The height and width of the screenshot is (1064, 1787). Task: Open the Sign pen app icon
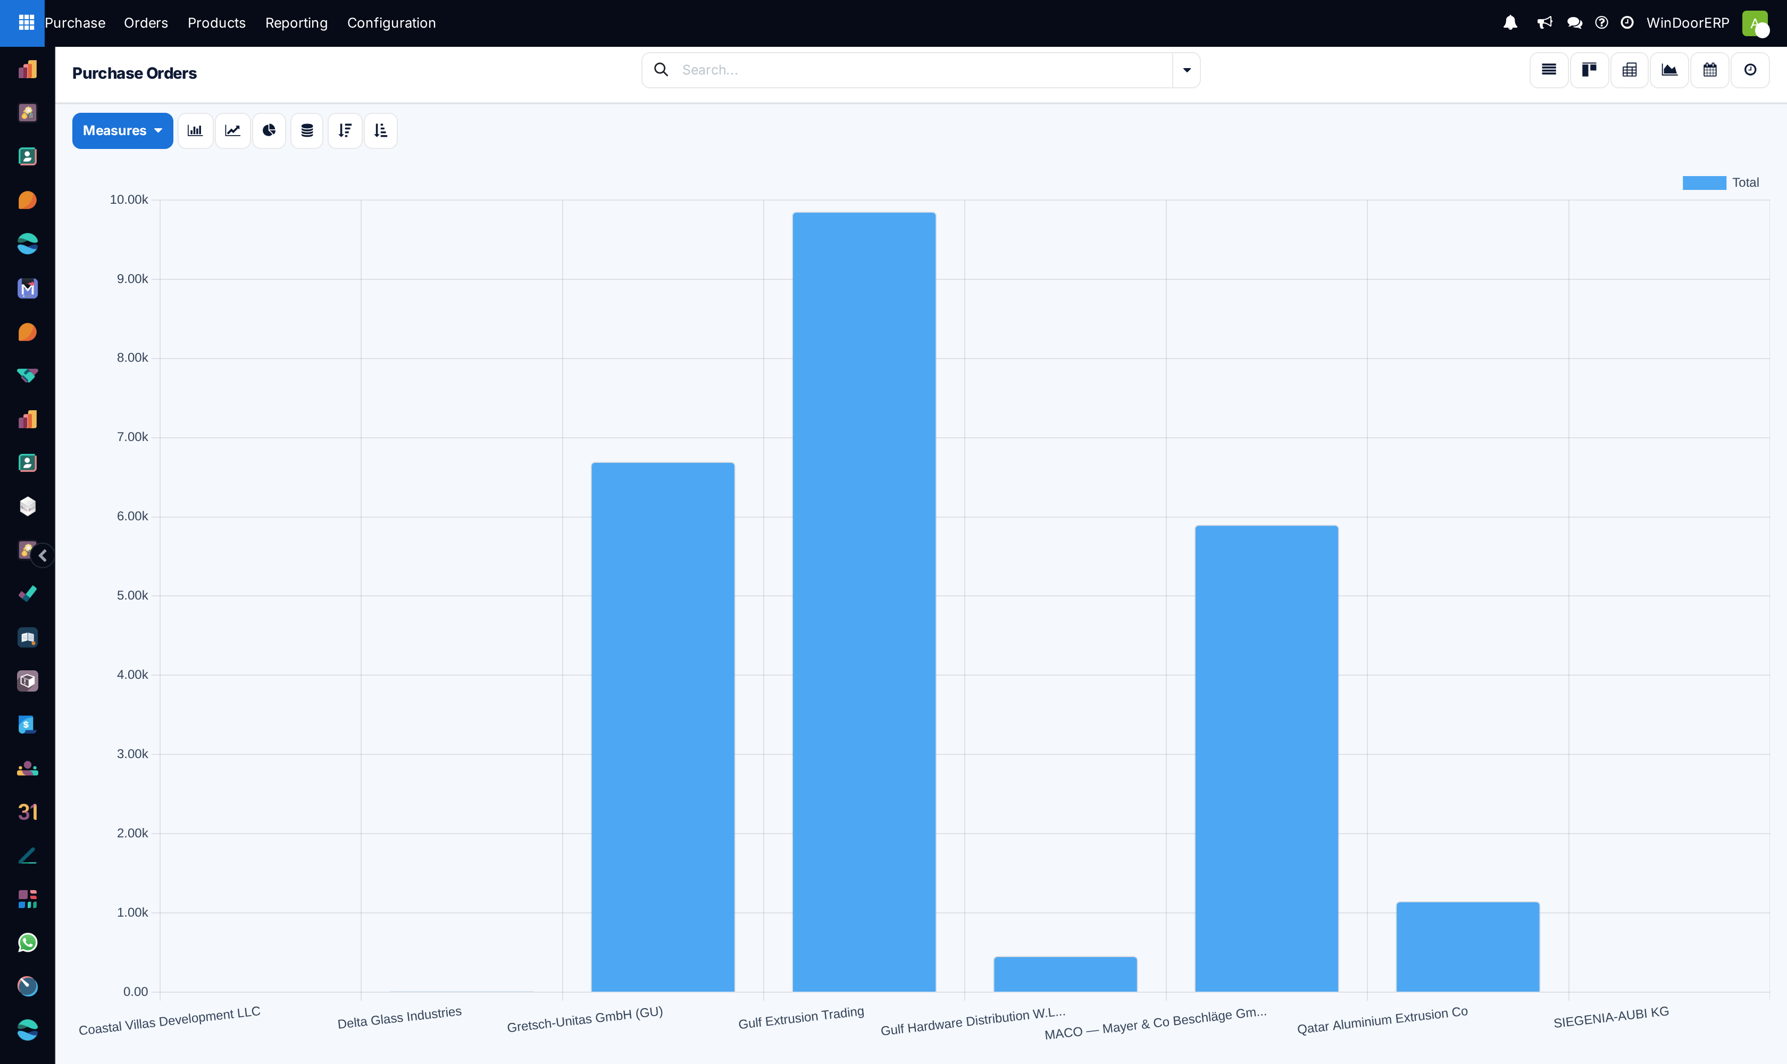point(27,855)
